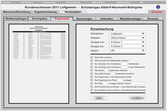Check Nur Schützen mit mindestens Wettkämpfe
The height and width of the screenshot is (111, 167).
coord(91,64)
